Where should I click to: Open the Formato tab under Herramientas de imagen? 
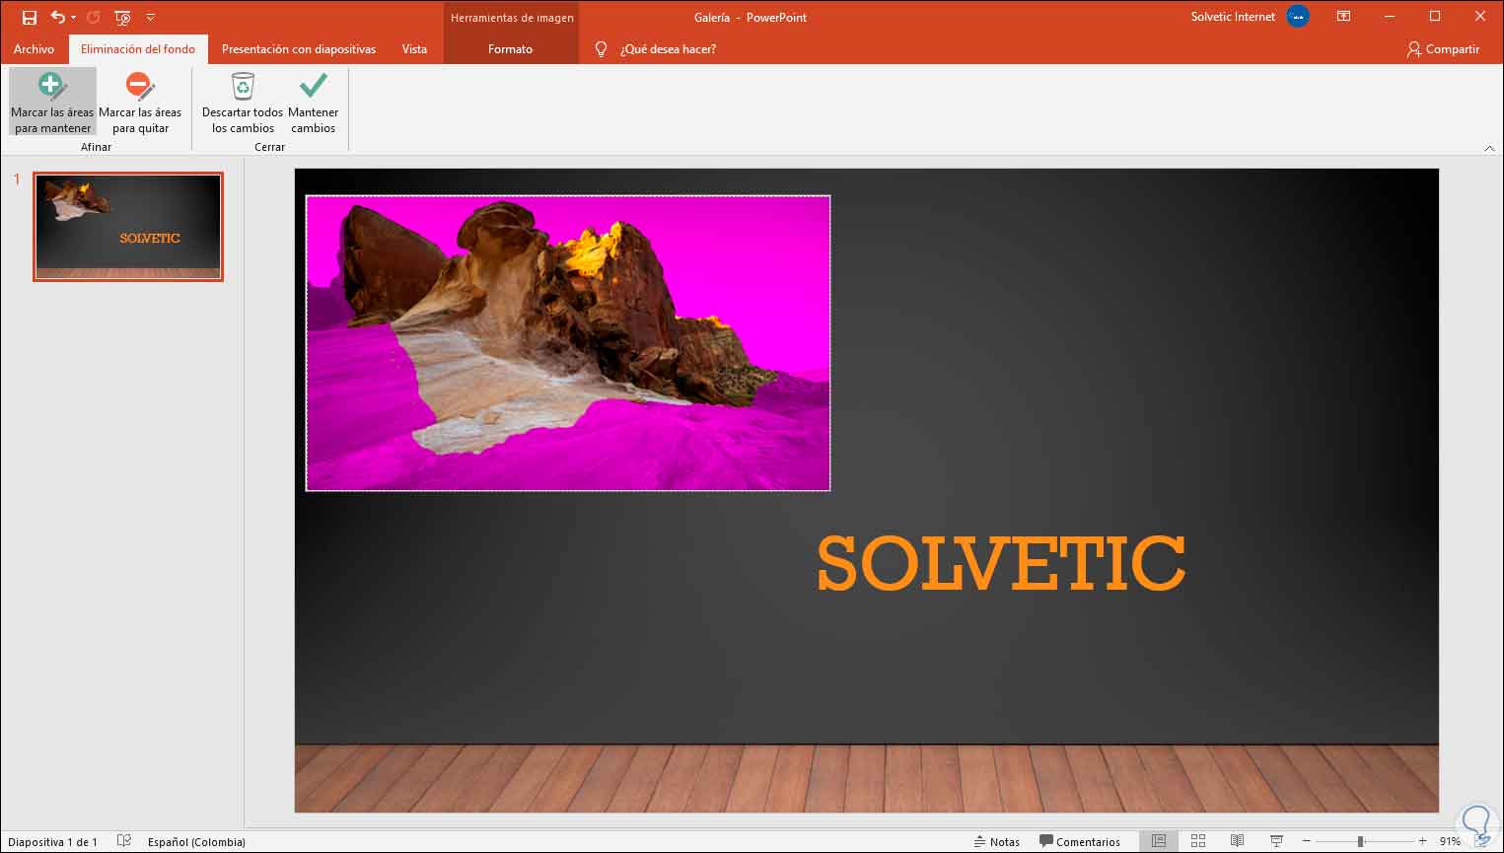point(510,48)
